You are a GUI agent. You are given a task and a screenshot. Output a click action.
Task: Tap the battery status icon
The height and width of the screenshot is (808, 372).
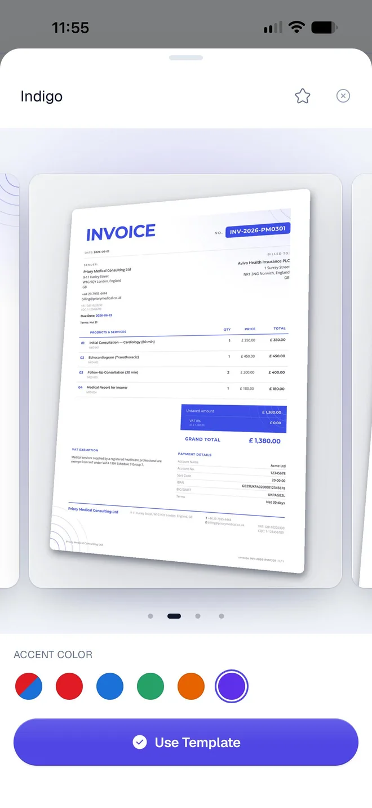(325, 27)
